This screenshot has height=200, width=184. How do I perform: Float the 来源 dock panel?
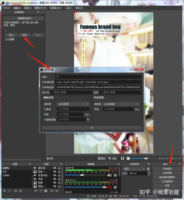pos(61,164)
